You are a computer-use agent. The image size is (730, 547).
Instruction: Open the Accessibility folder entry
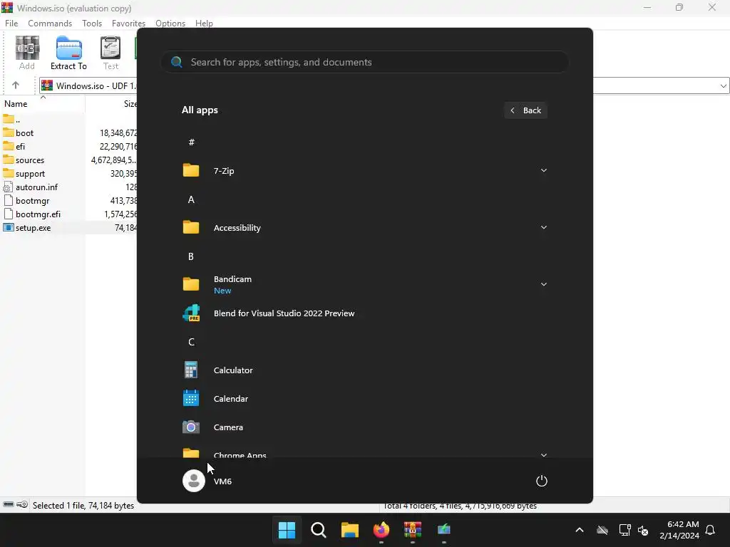(364, 227)
